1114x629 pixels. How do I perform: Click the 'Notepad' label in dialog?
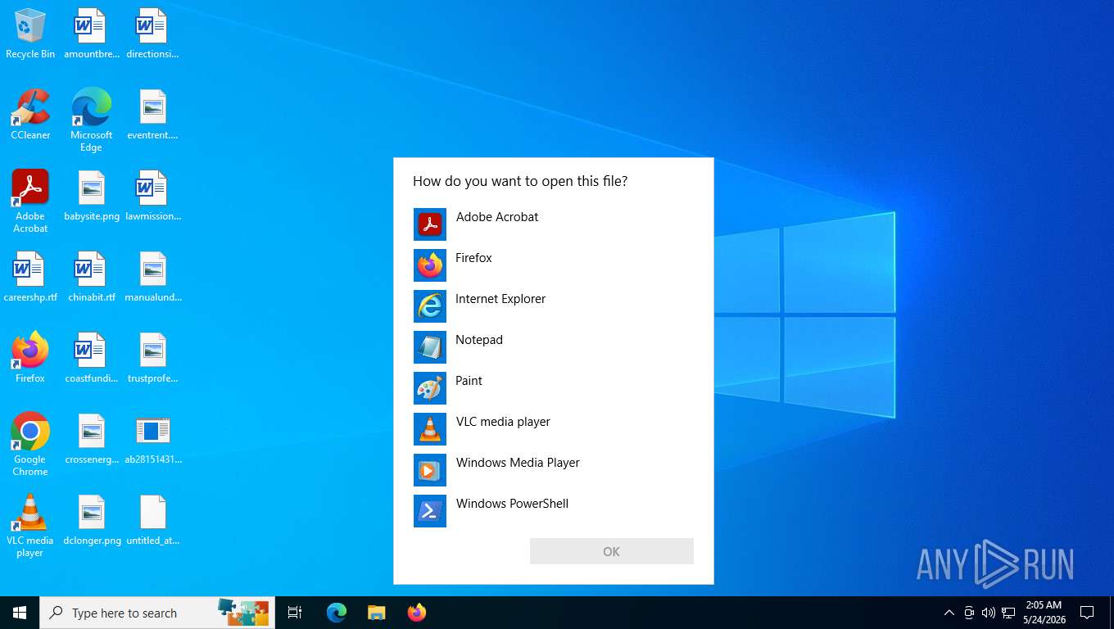point(479,340)
